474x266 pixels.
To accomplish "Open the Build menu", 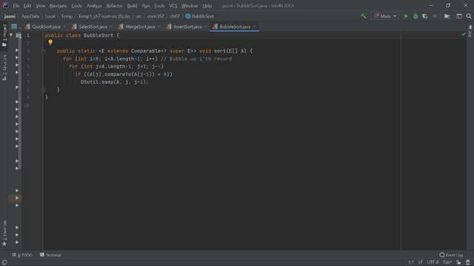I will click(x=132, y=6).
